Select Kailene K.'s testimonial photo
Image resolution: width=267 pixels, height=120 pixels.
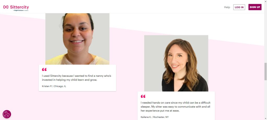(176, 63)
